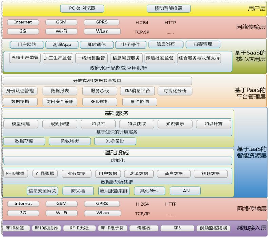The height and width of the screenshot is (238, 269).
Task: Click the 视频监控终端 box
Action: click(x=213, y=228)
